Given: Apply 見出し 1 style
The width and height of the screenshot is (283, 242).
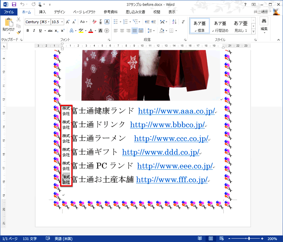Looking at the screenshot, I should tap(241, 26).
